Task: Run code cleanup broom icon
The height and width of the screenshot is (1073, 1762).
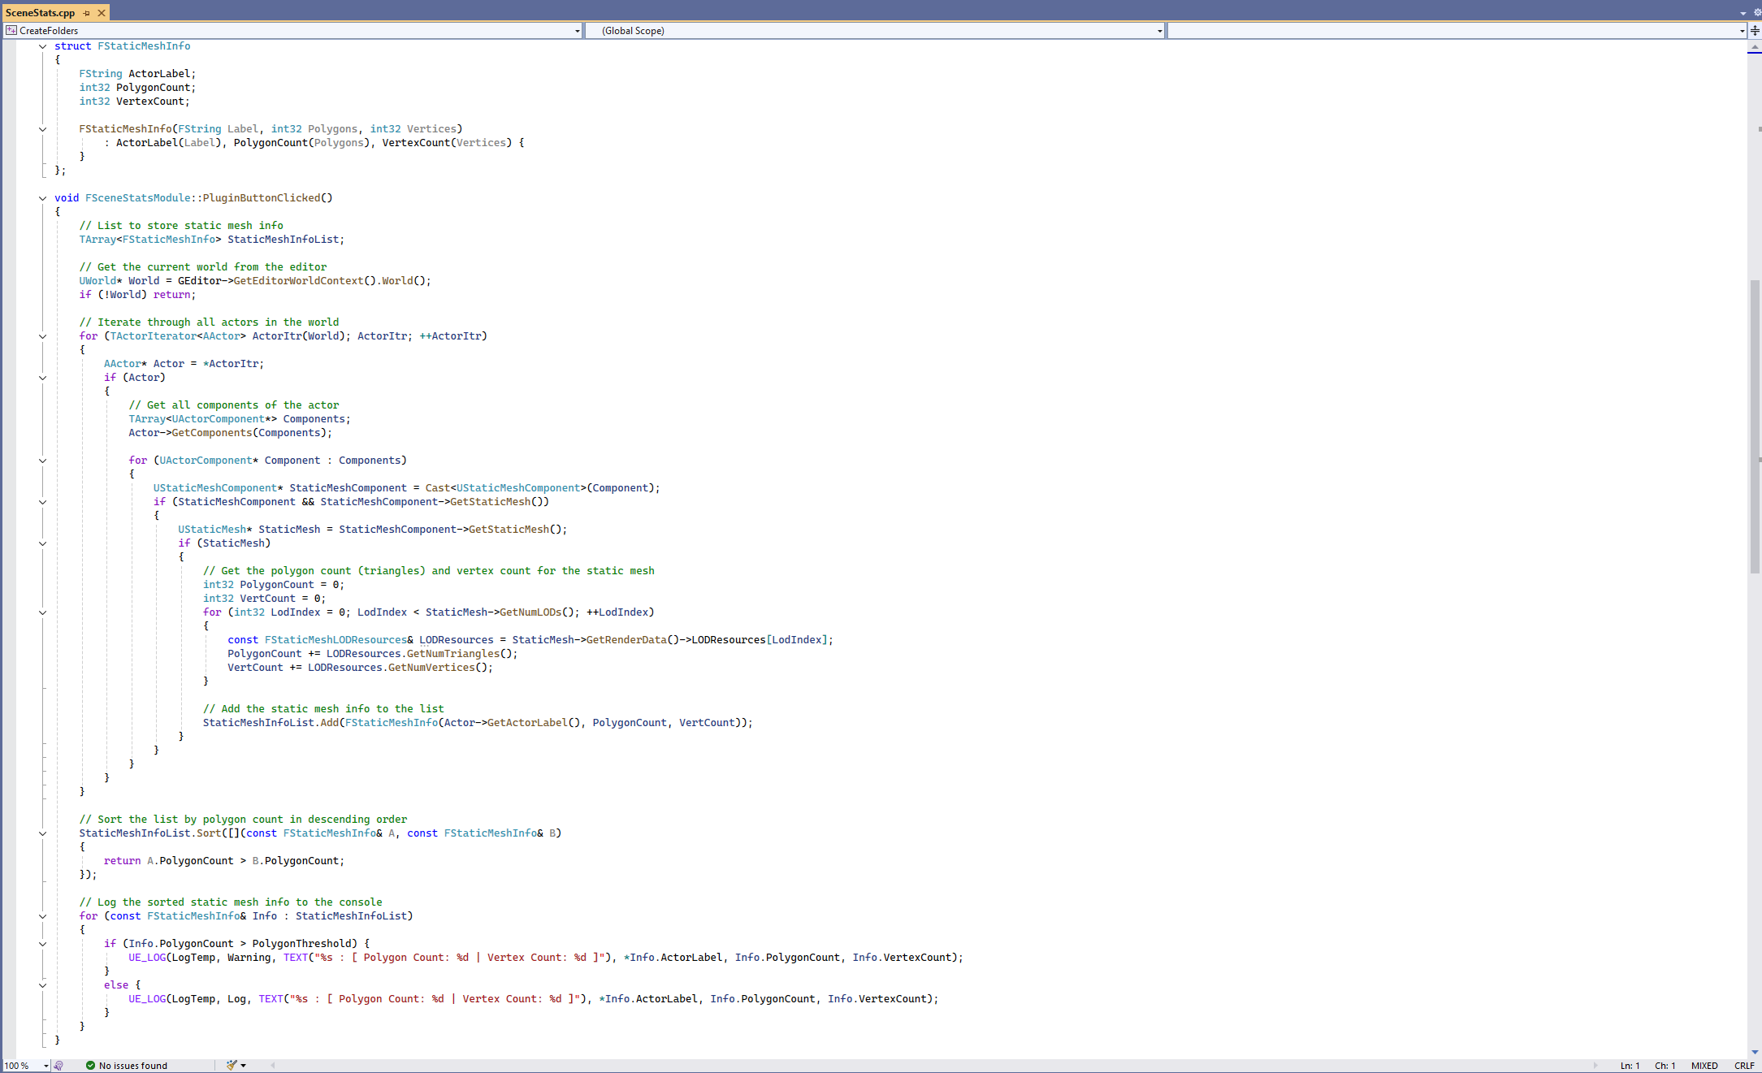Action: pyautogui.click(x=232, y=1066)
